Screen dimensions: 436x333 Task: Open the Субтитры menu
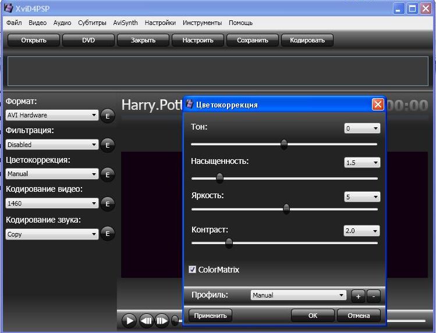[x=92, y=23]
